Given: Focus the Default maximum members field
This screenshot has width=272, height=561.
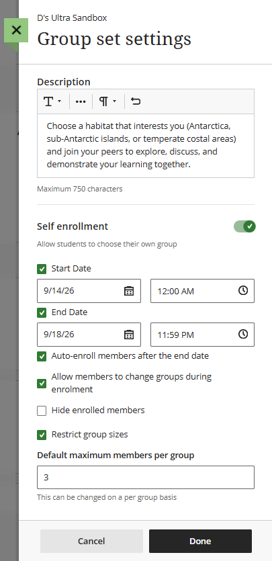Looking at the screenshot, I should (x=146, y=477).
